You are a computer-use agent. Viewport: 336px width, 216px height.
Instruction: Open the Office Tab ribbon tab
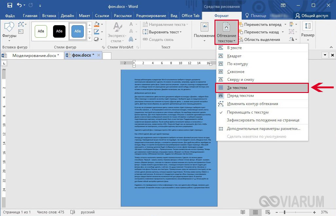coord(191,16)
